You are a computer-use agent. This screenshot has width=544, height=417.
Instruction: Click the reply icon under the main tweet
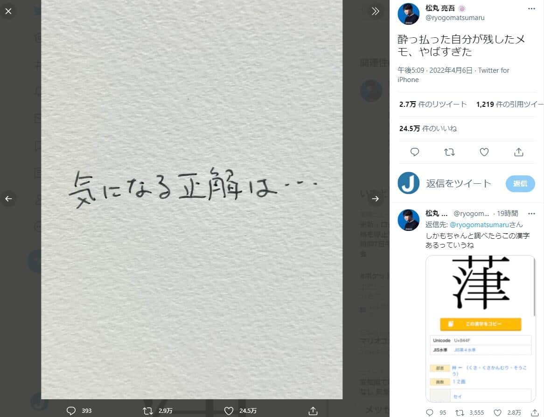[415, 152]
